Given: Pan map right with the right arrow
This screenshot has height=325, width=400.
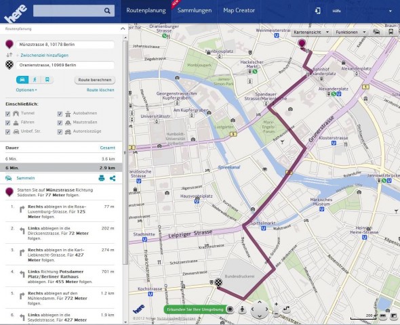Looking at the screenshot, I should [266, 309].
